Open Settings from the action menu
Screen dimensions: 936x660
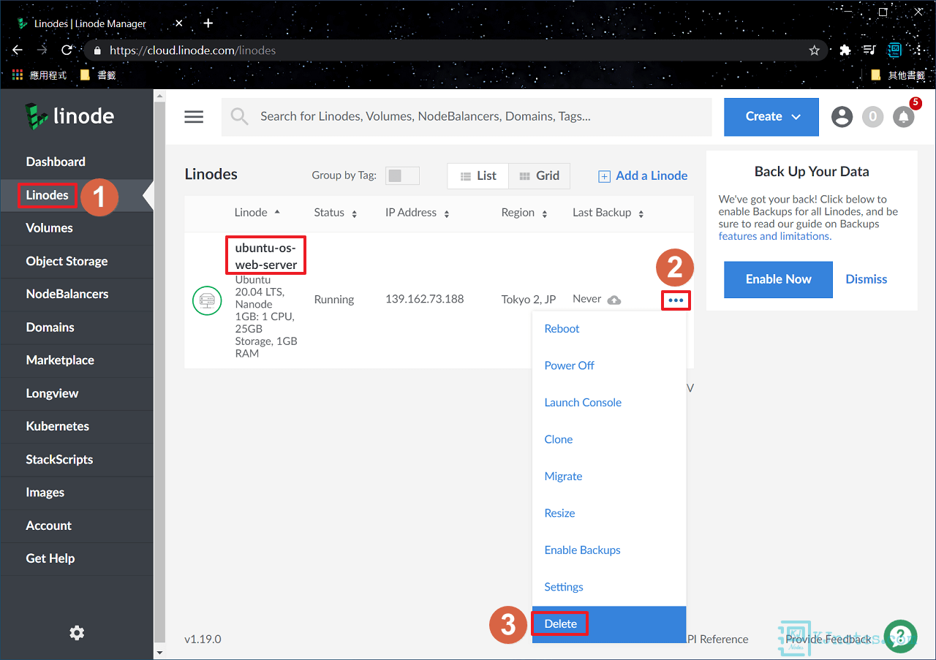[609, 587]
